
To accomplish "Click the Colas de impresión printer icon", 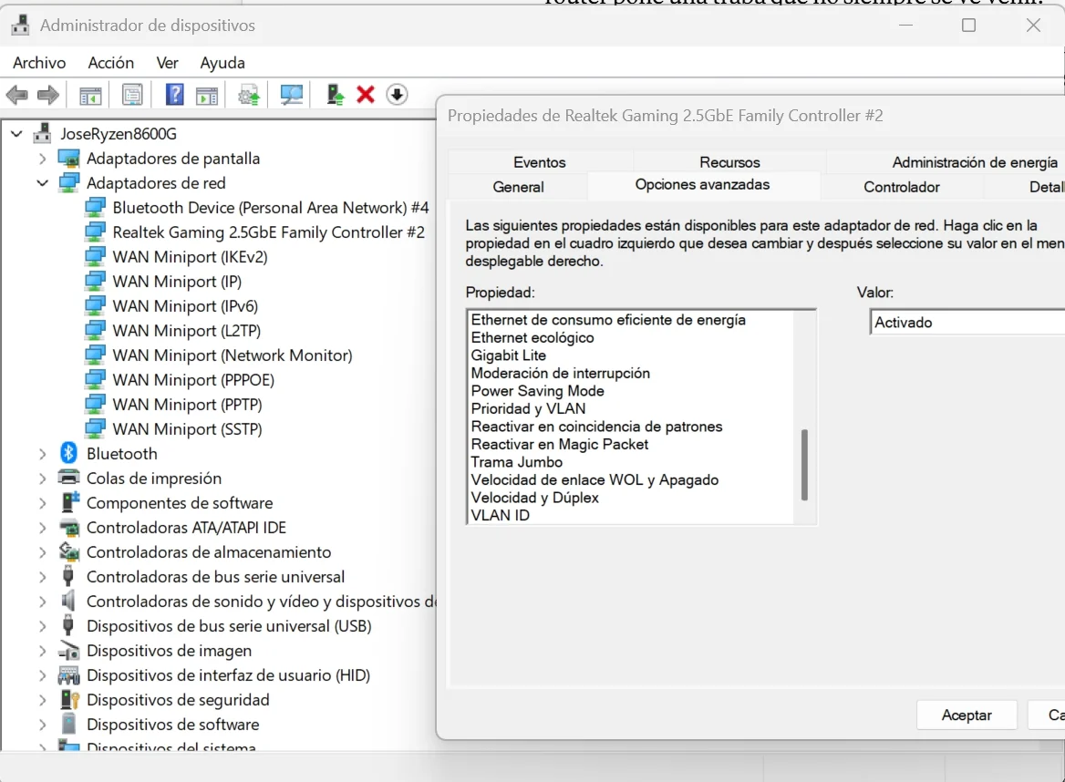I will coord(68,478).
